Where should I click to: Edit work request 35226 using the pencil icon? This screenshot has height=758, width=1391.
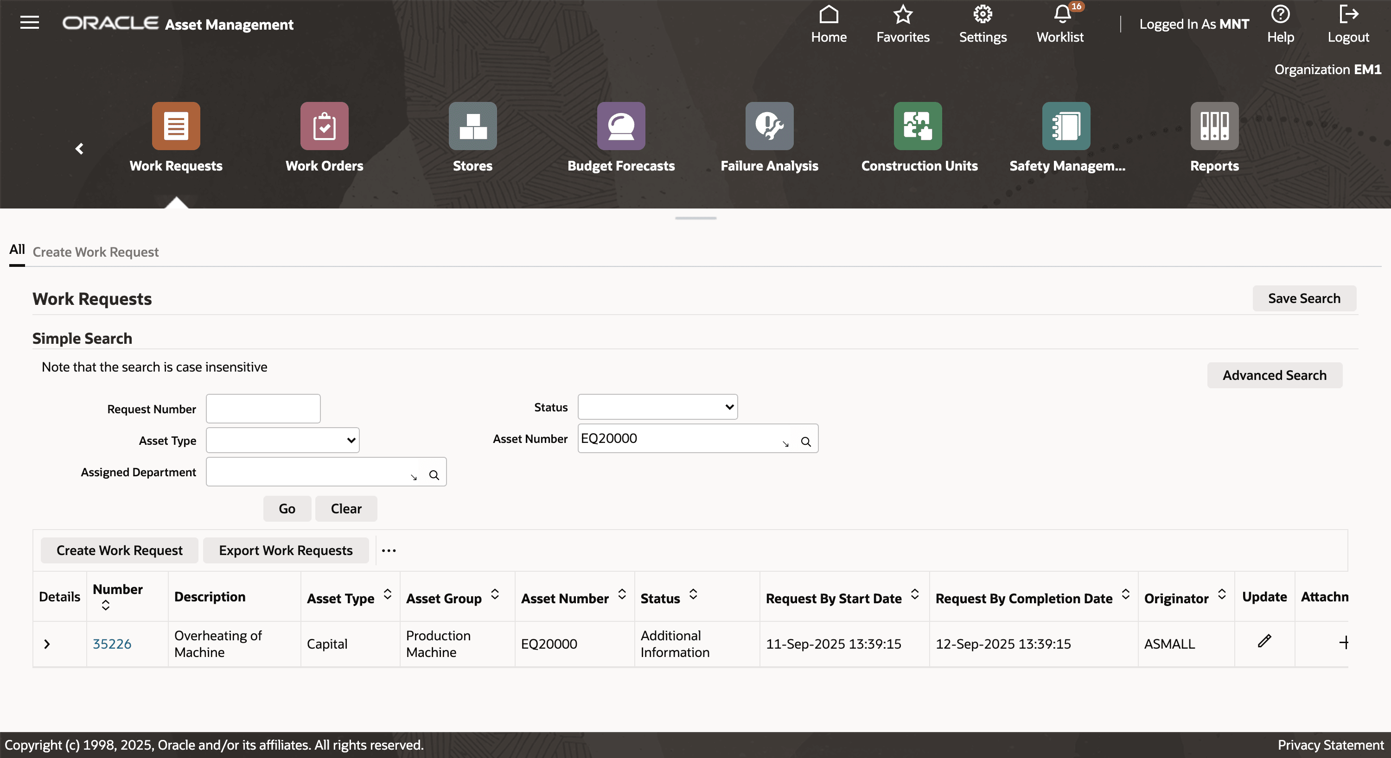click(1263, 641)
